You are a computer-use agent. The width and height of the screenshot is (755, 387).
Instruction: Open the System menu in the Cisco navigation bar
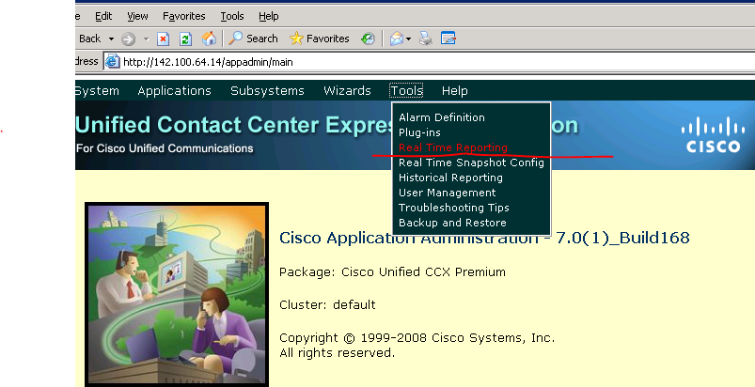97,91
